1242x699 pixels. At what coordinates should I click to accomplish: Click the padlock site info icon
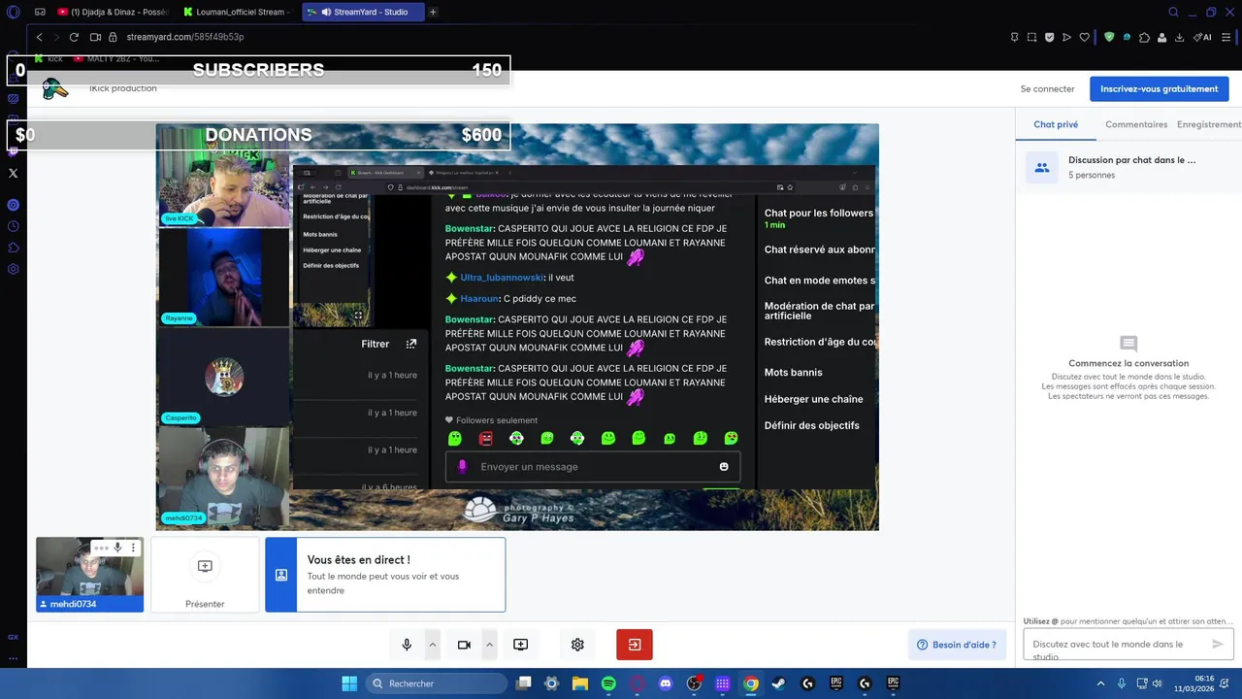113,37
